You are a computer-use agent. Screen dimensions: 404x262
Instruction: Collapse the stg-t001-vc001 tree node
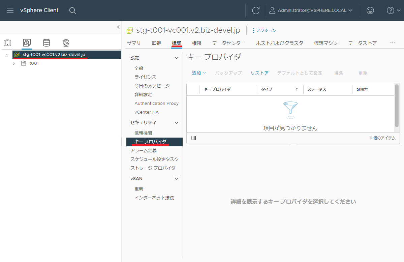[x=7, y=55]
